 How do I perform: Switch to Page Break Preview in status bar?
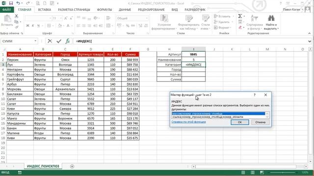pos(262,173)
